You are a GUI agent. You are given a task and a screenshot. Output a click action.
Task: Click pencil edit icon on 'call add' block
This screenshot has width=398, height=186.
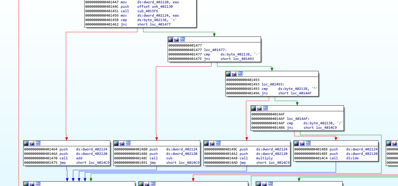tap(32, 143)
